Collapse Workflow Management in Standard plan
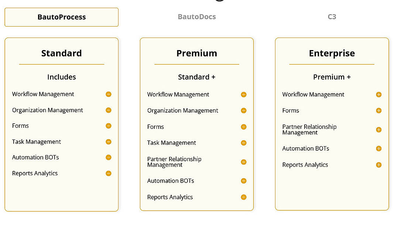The image size is (395, 225). click(108, 94)
